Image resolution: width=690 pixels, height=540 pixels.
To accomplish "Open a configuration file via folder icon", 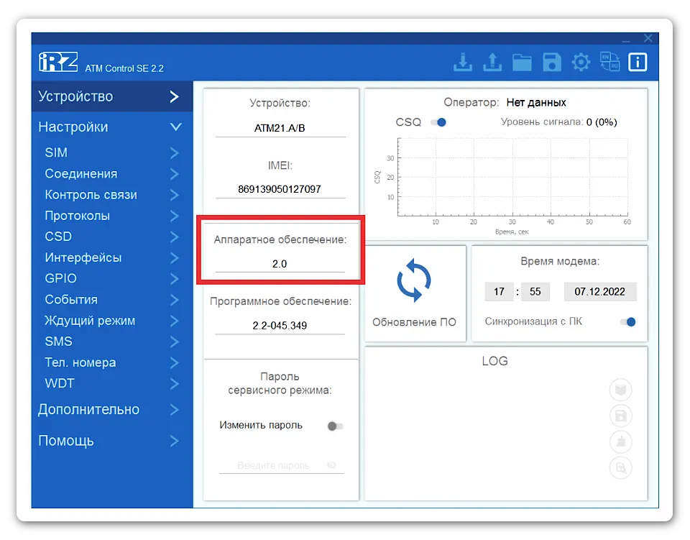I will (x=522, y=63).
